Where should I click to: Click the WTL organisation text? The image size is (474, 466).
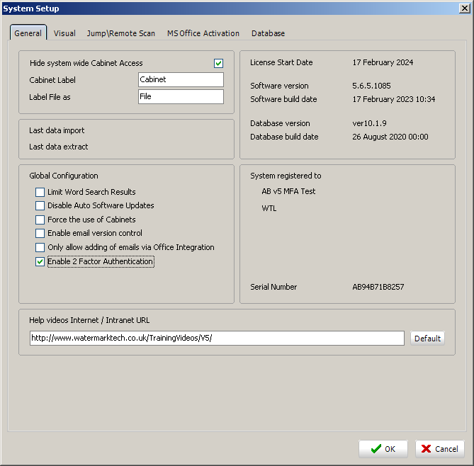point(269,208)
